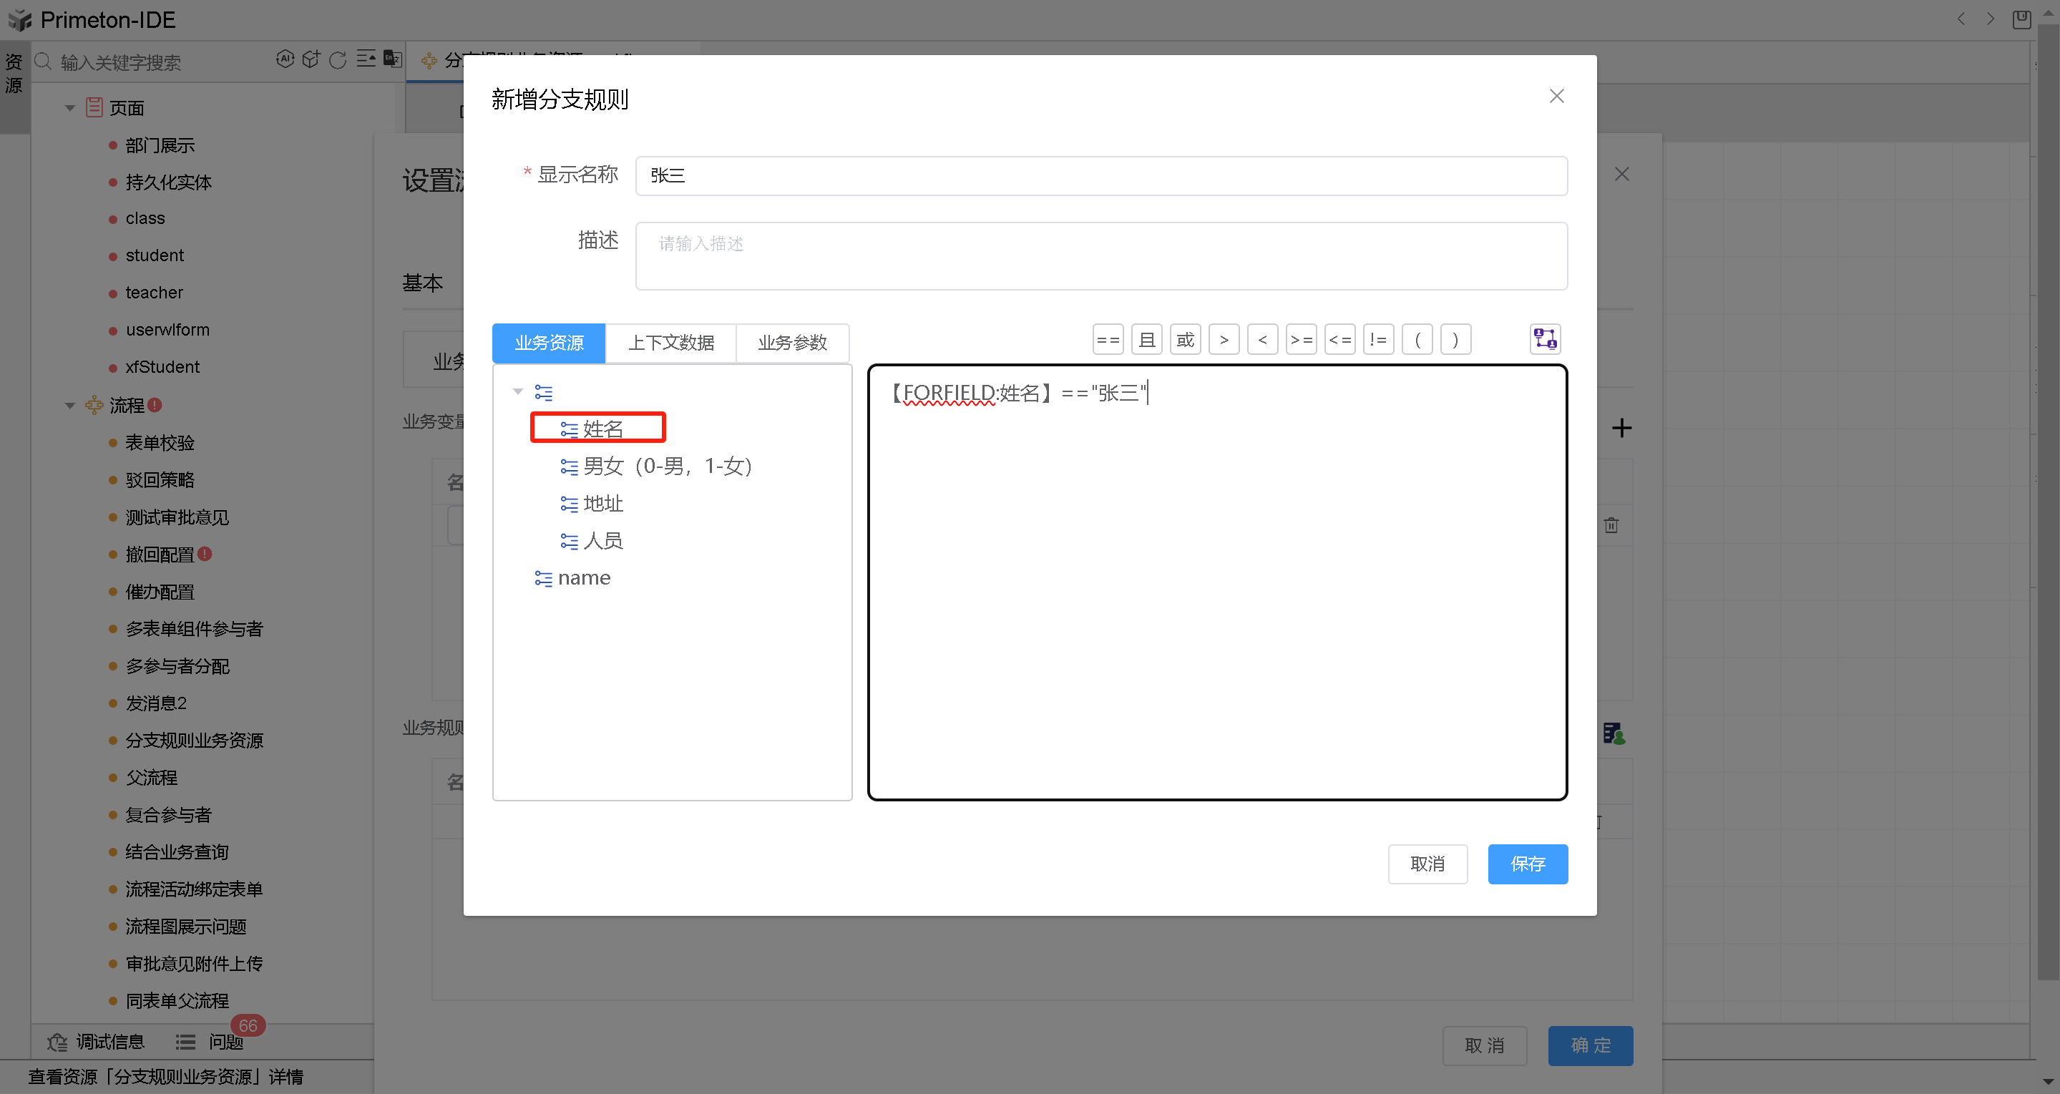
Task: Click the 保存 button
Action: pos(1527,864)
